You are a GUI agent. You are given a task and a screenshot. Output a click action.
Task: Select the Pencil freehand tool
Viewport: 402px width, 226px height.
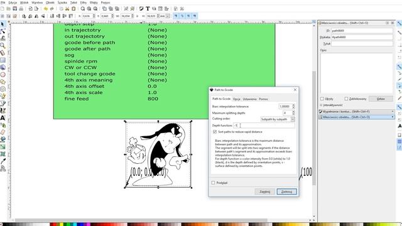pyautogui.click(x=3, y=96)
